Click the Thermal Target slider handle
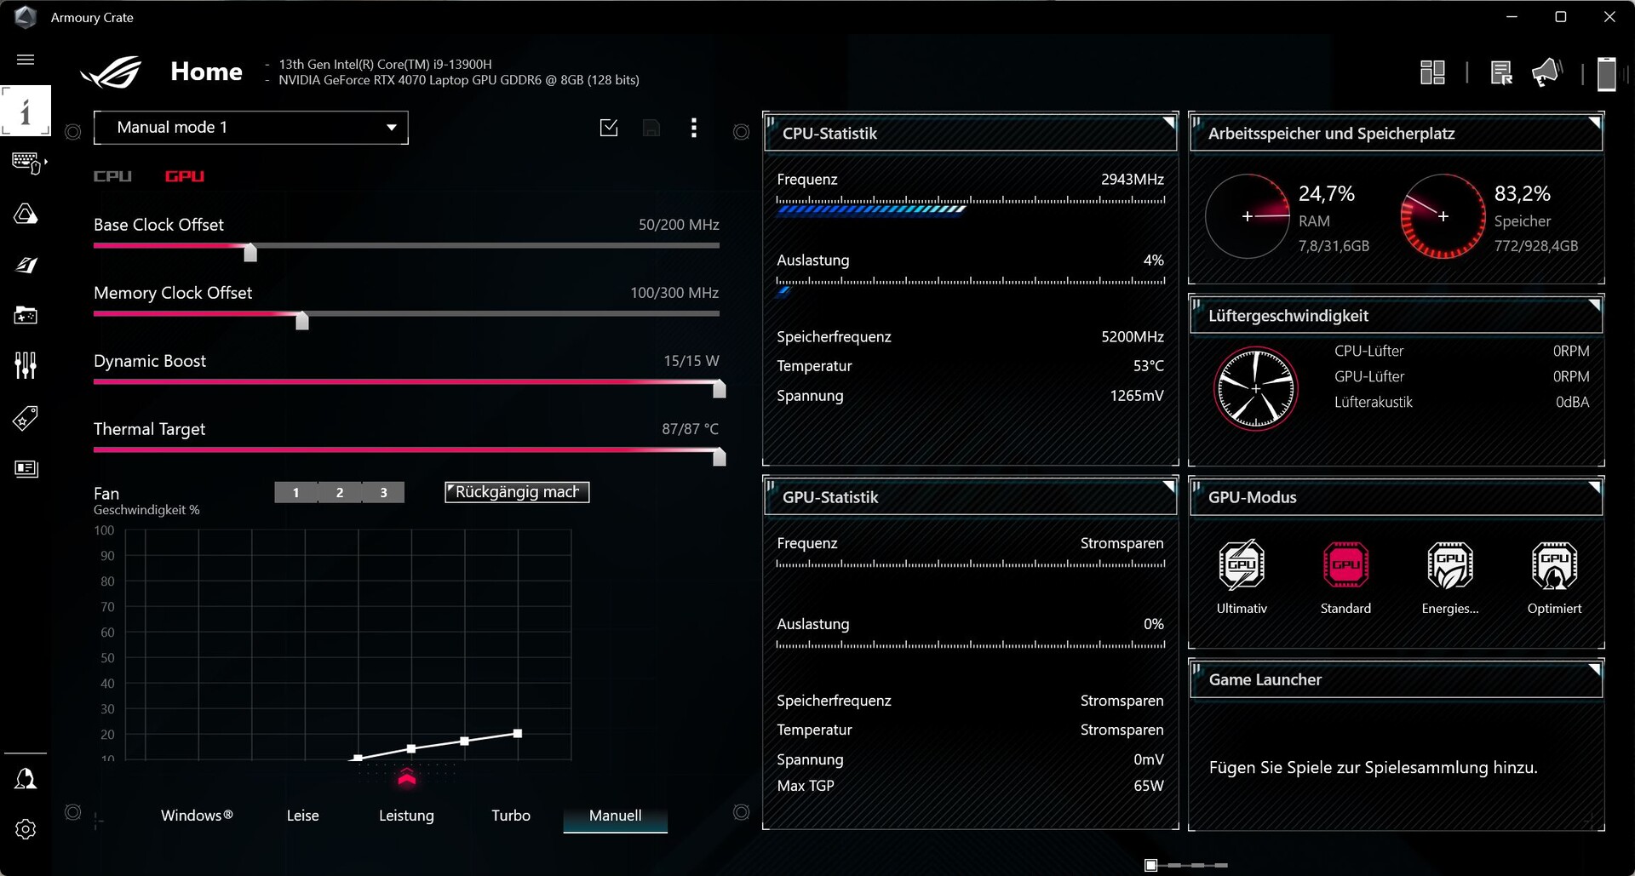The width and height of the screenshot is (1635, 876). pyautogui.click(x=720, y=456)
